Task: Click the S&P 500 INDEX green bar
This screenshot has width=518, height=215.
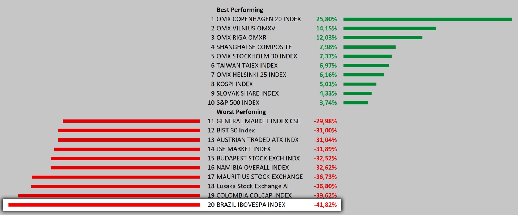Action: pos(355,102)
